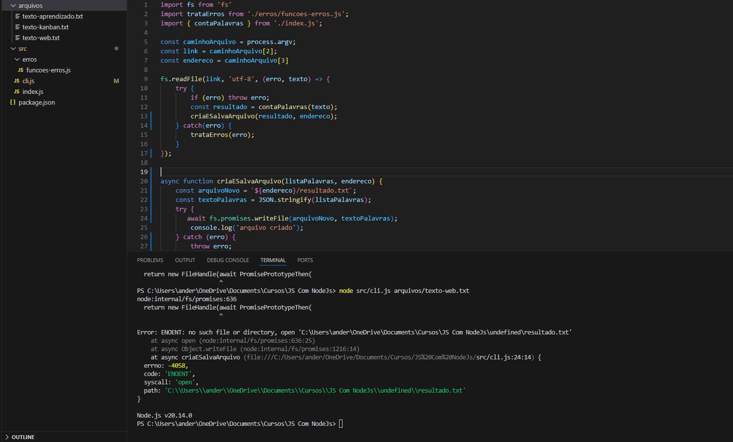Viewport: 733px width, 442px height.
Task: Open index.js file
Action: click(33, 91)
